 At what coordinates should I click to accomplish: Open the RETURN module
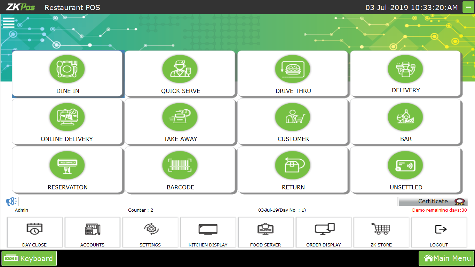tap(293, 170)
